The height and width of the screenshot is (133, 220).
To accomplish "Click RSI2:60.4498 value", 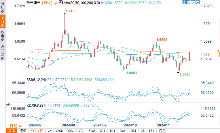I will point(81,80).
